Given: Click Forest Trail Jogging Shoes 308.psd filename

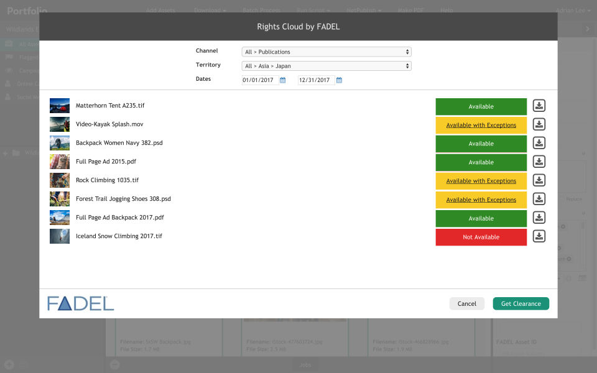Looking at the screenshot, I should 123,199.
